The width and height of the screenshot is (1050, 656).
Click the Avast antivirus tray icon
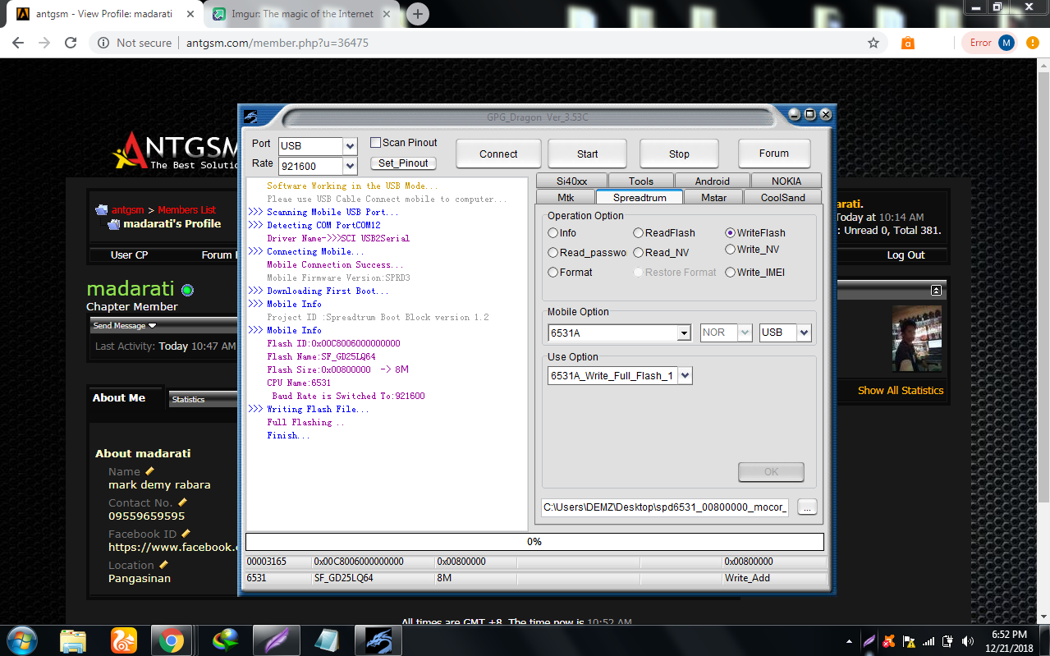coord(889,641)
